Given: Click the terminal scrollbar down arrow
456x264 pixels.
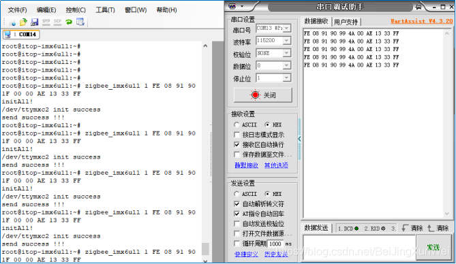Looking at the screenshot, I should [205, 261].
